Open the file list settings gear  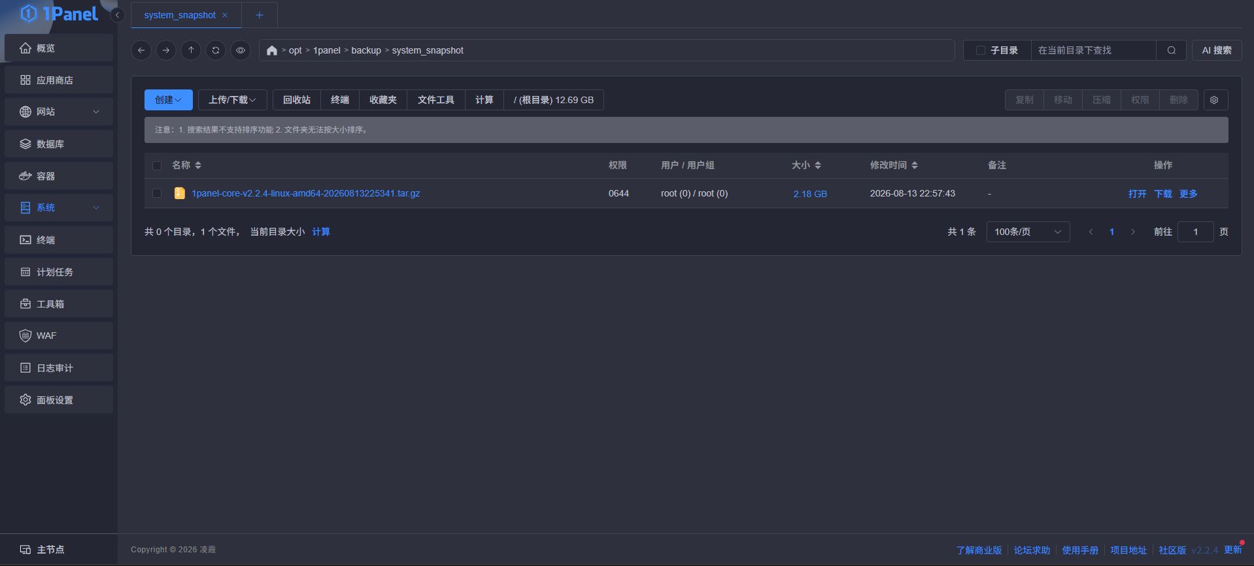point(1214,100)
